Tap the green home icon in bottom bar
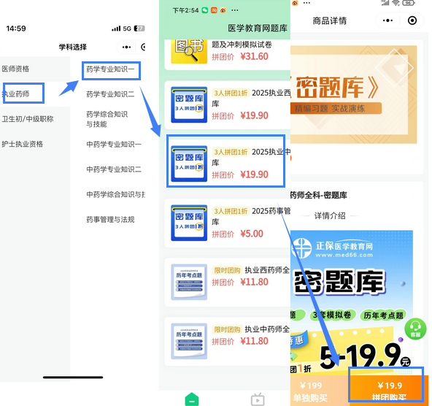Screen dimensions: 432x406 192,399
